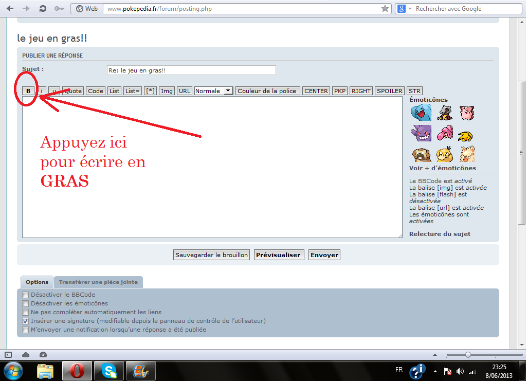527x381 pixels.
Task: Insert the Psyduck emoticon
Action: (x=444, y=154)
